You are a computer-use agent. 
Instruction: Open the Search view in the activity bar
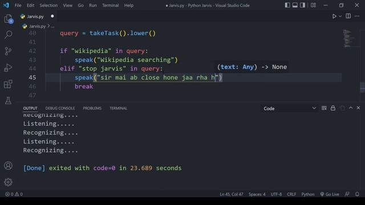pos(8,35)
